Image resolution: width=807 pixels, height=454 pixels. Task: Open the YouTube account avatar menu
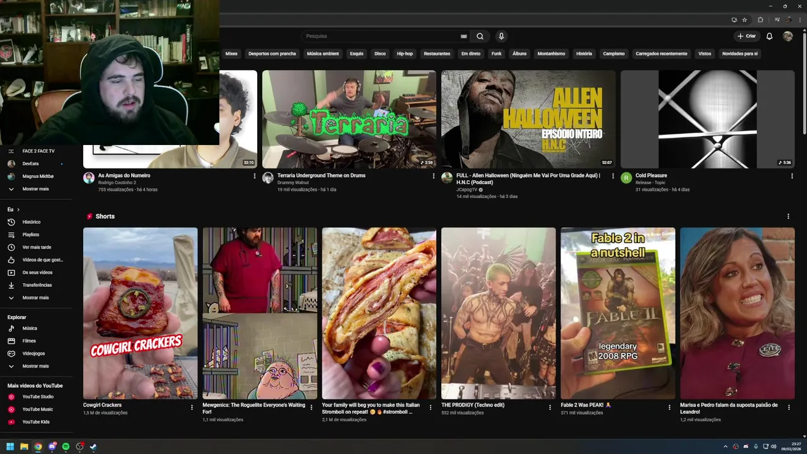787,36
